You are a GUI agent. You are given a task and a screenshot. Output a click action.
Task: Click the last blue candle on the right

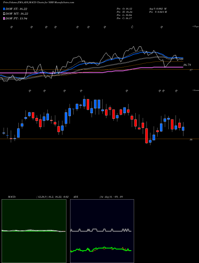183,129
